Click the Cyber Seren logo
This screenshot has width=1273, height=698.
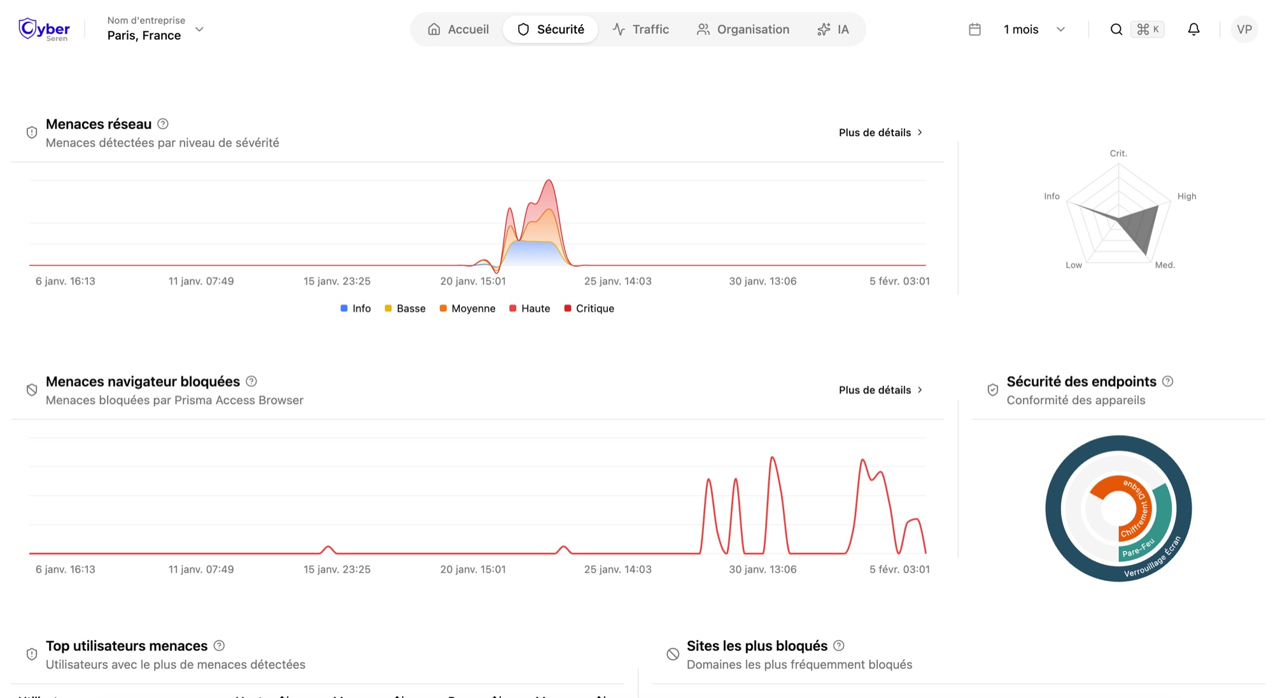[x=44, y=29]
